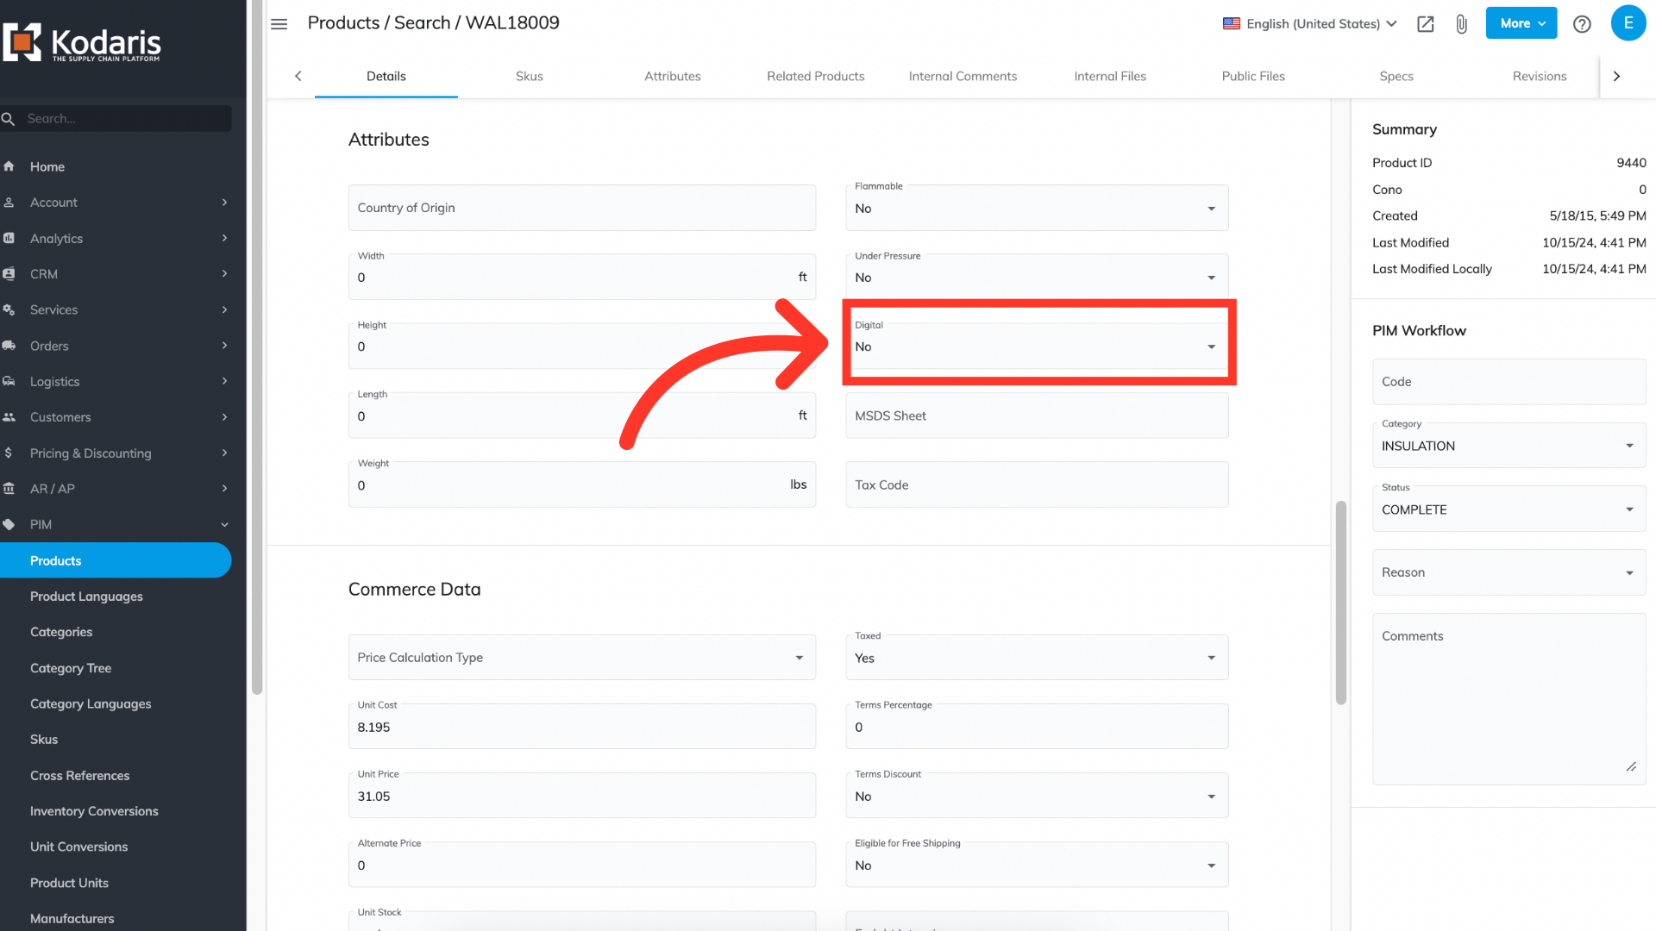Switch to the Internal Comments tab
Viewport: 1656px width, 931px height.
point(963,76)
